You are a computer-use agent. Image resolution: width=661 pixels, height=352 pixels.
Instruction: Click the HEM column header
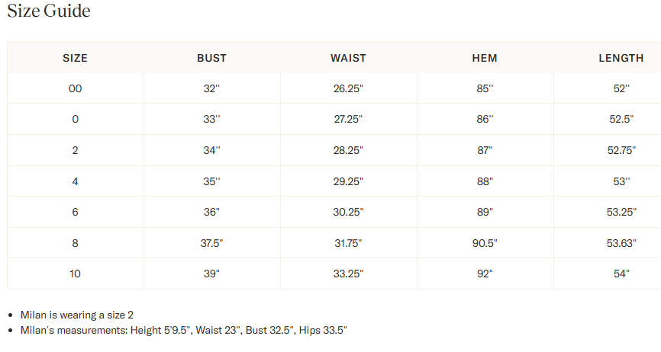pos(485,58)
